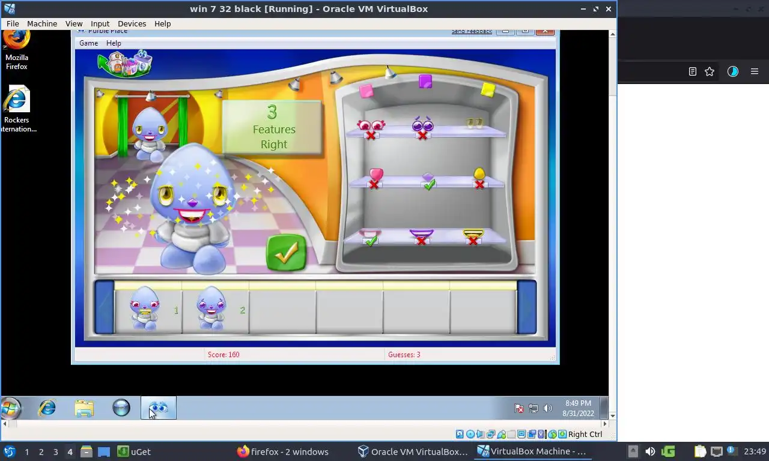
Task: Click VirtualBox USB status indicator
Action: (501, 434)
